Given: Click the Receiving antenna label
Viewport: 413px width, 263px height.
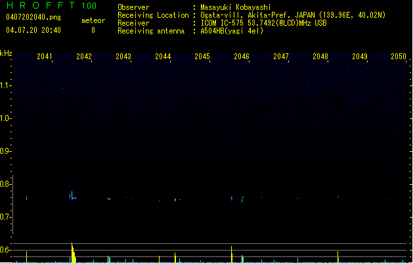Looking at the screenshot, I should 151,31.
